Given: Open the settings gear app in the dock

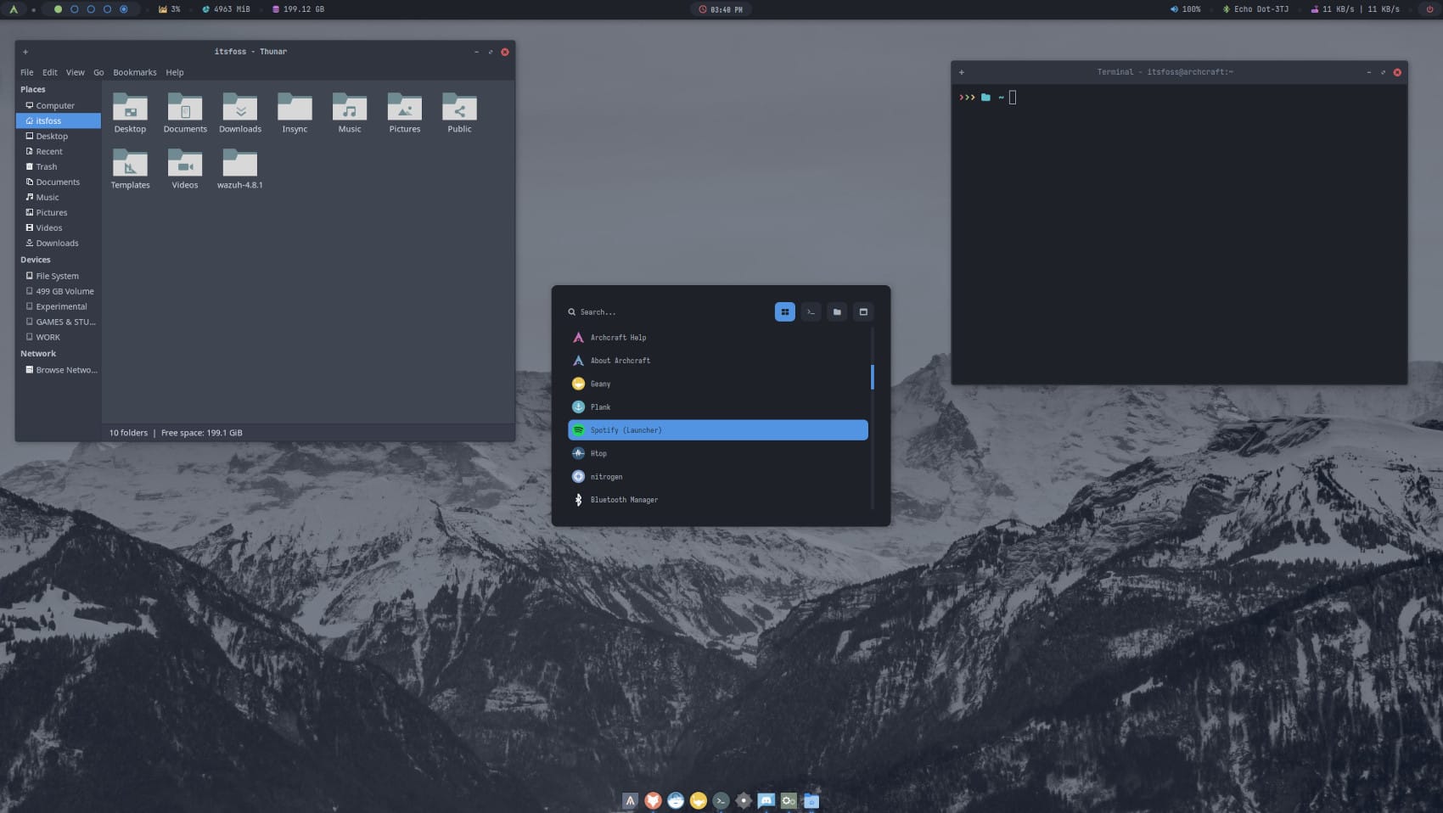Looking at the screenshot, I should [x=744, y=800].
